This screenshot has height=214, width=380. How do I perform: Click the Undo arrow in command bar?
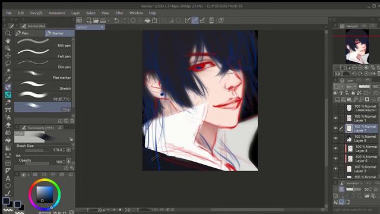tap(116, 20)
